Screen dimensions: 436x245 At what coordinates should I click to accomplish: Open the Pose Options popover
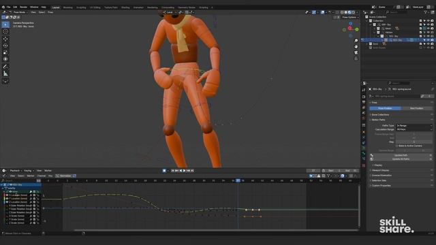pos(349,17)
